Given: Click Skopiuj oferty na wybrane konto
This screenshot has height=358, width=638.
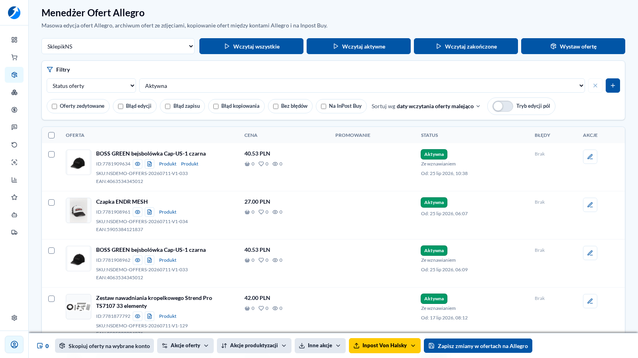Looking at the screenshot, I should coord(104,346).
